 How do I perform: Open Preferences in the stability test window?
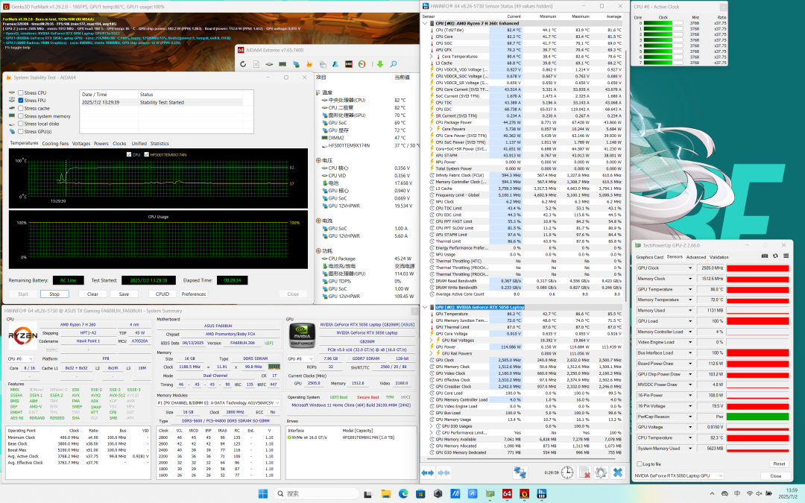click(194, 294)
